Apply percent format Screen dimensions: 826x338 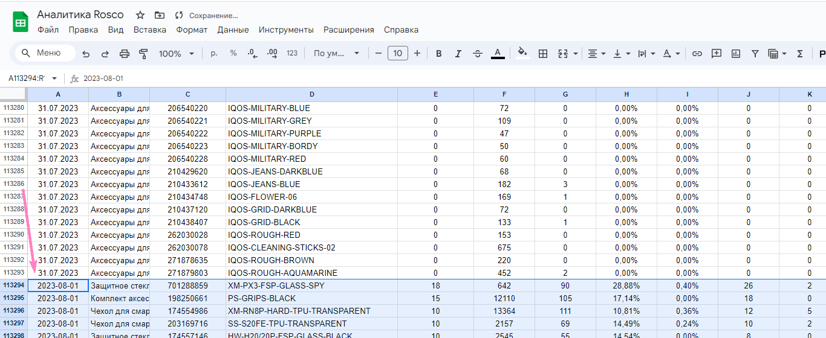(x=233, y=53)
